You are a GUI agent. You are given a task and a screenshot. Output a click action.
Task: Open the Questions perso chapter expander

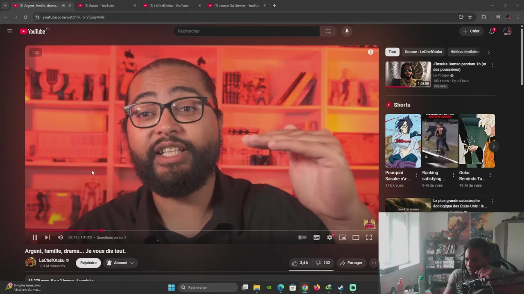tap(111, 237)
